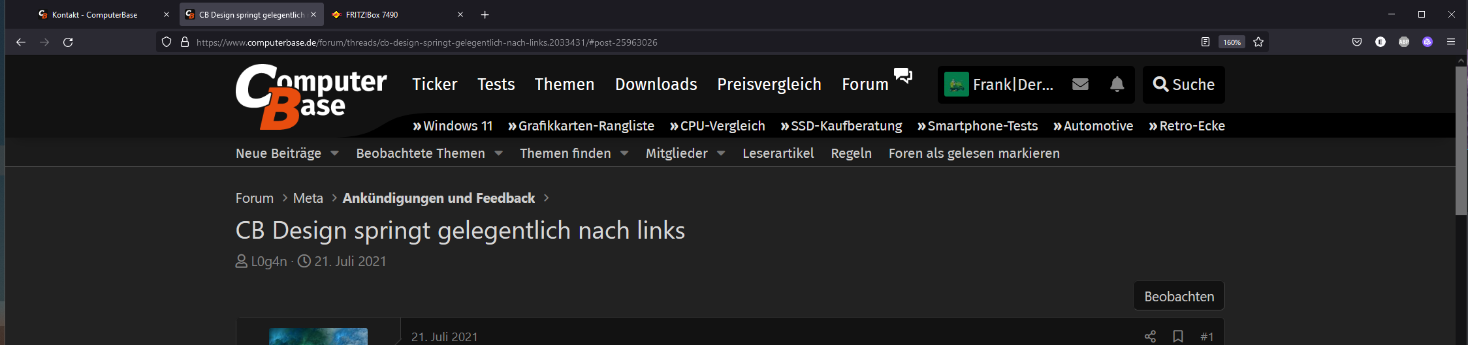This screenshot has width=1468, height=345.
Task: Open Leserartikel page
Action: (x=778, y=153)
